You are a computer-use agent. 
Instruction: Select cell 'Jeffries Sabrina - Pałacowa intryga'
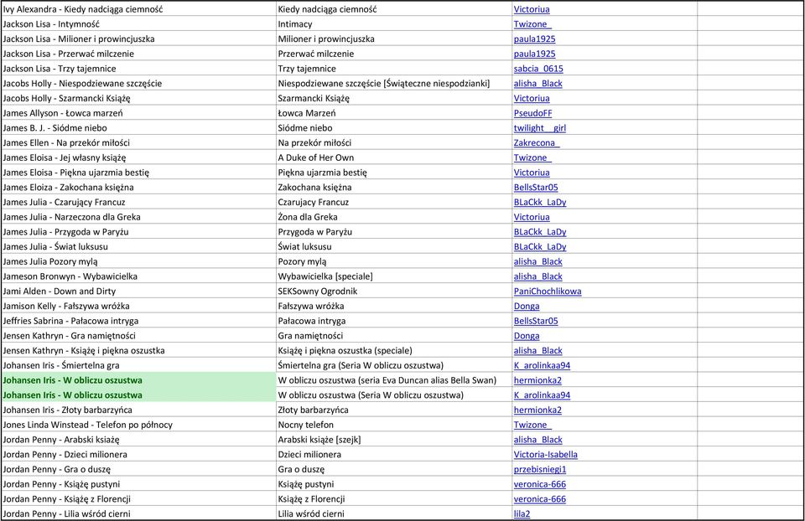click(x=138, y=321)
